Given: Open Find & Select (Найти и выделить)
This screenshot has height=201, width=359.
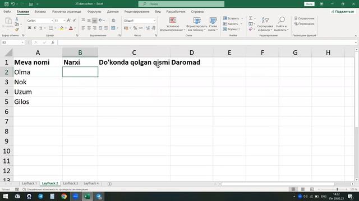Looking at the screenshot, I should pos(281,24).
